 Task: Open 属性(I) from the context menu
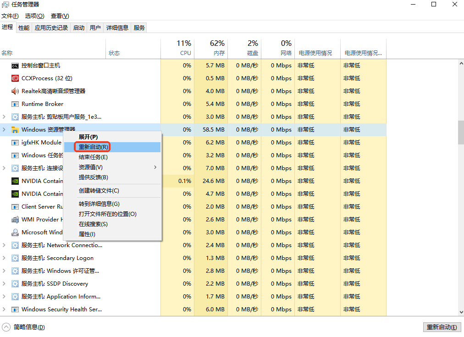point(112,234)
